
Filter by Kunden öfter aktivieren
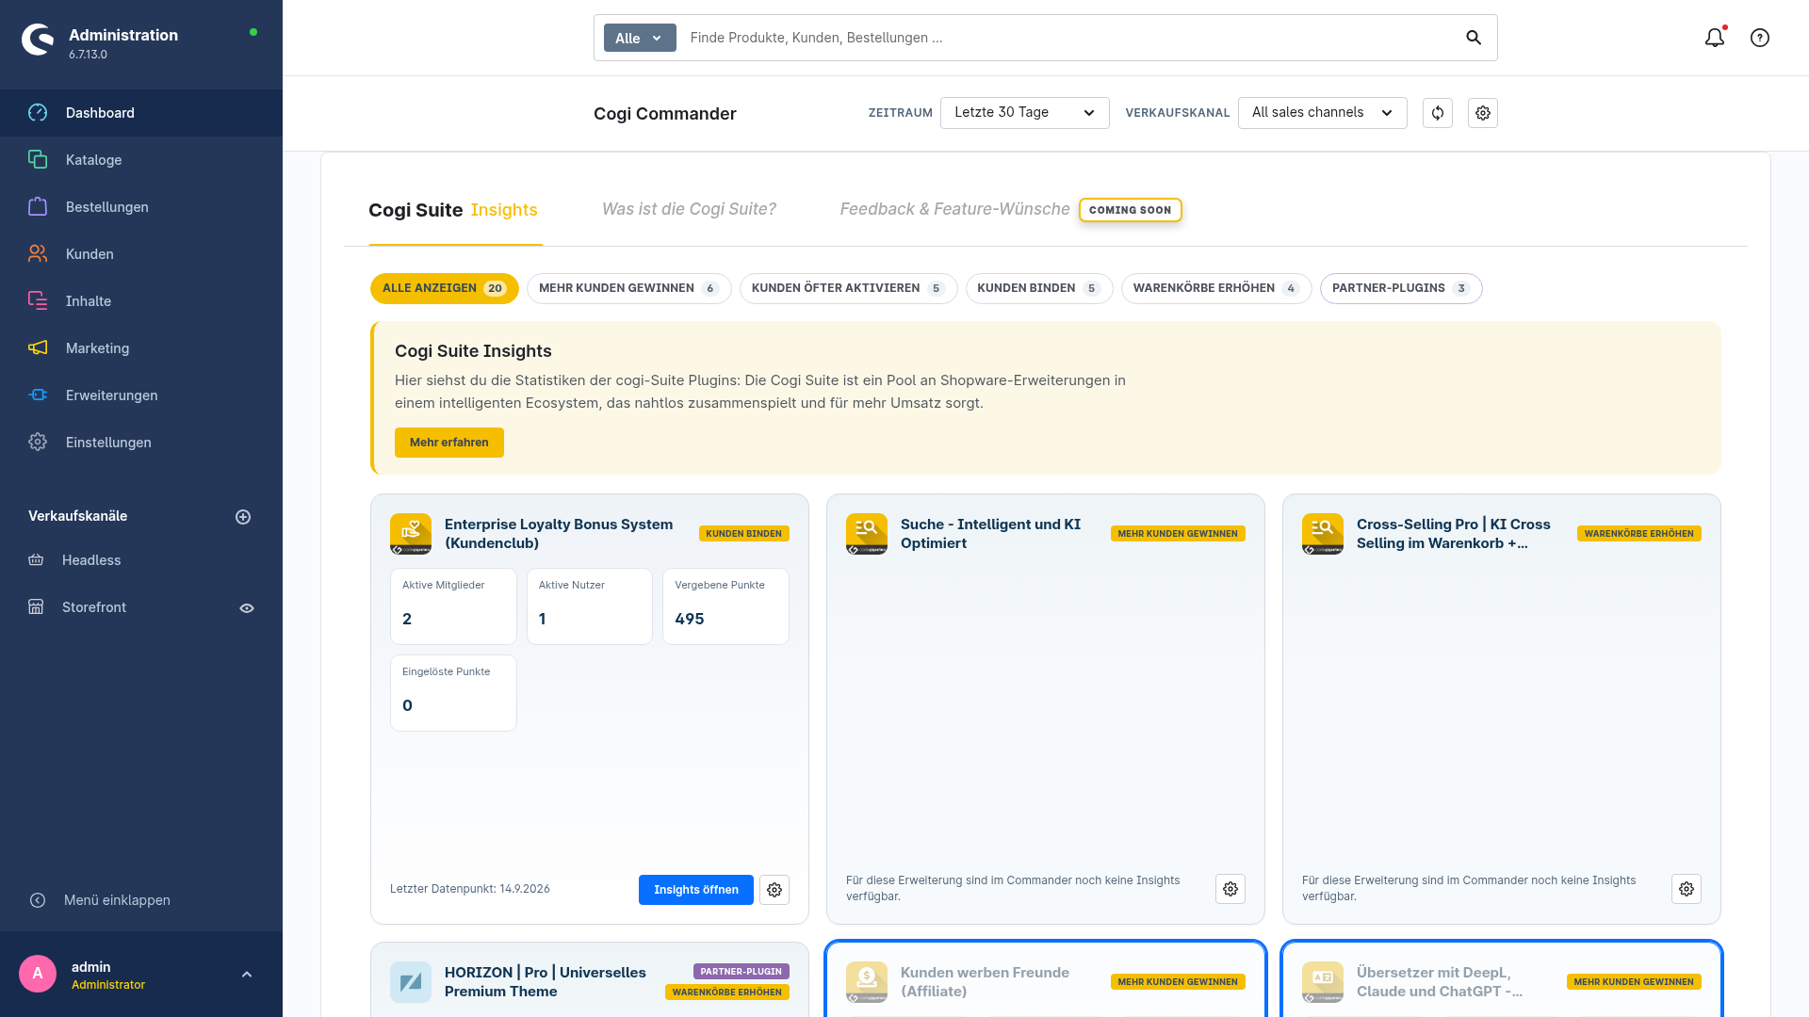pos(849,288)
